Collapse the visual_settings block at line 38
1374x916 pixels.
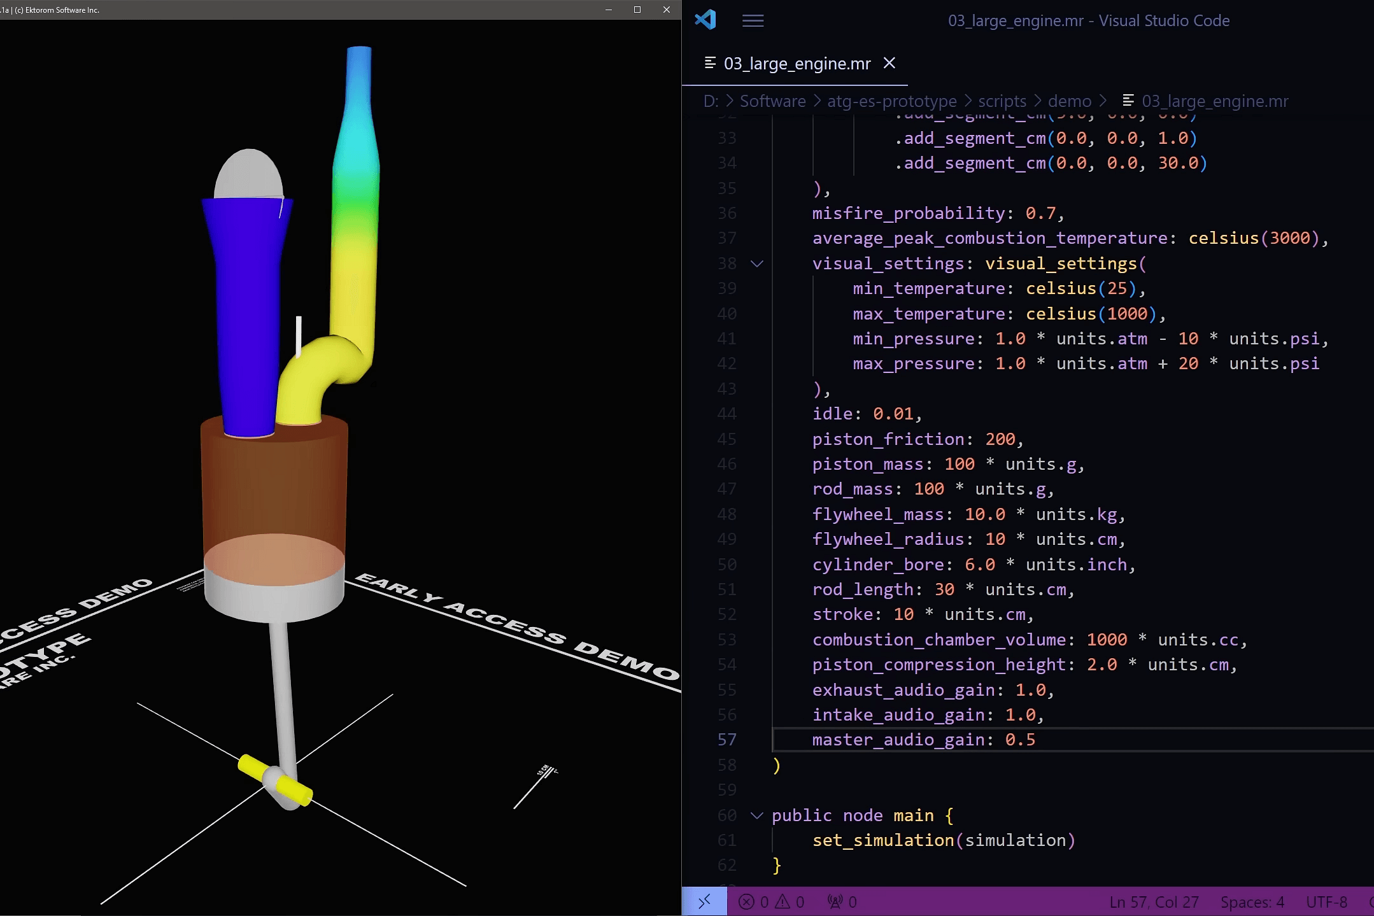[756, 264]
